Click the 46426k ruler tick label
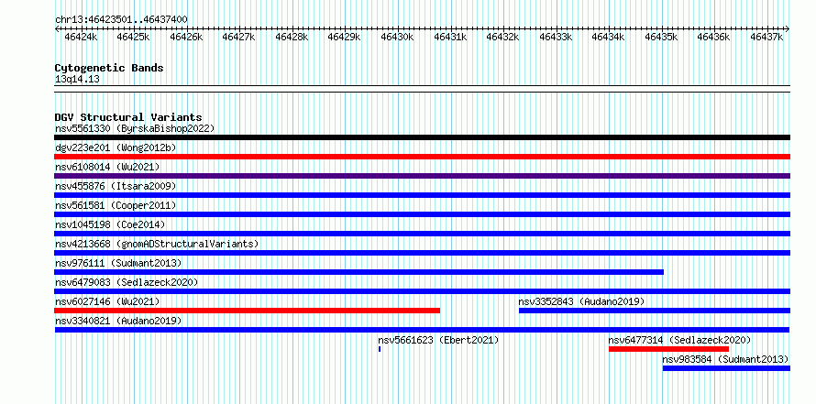Image resolution: width=816 pixels, height=404 pixels. point(186,37)
